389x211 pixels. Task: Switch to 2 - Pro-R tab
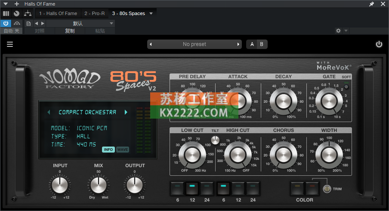(x=95, y=13)
